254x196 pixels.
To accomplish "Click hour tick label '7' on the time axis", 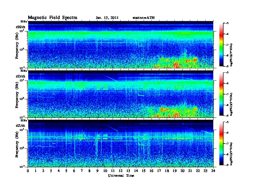I will [x=82, y=171].
